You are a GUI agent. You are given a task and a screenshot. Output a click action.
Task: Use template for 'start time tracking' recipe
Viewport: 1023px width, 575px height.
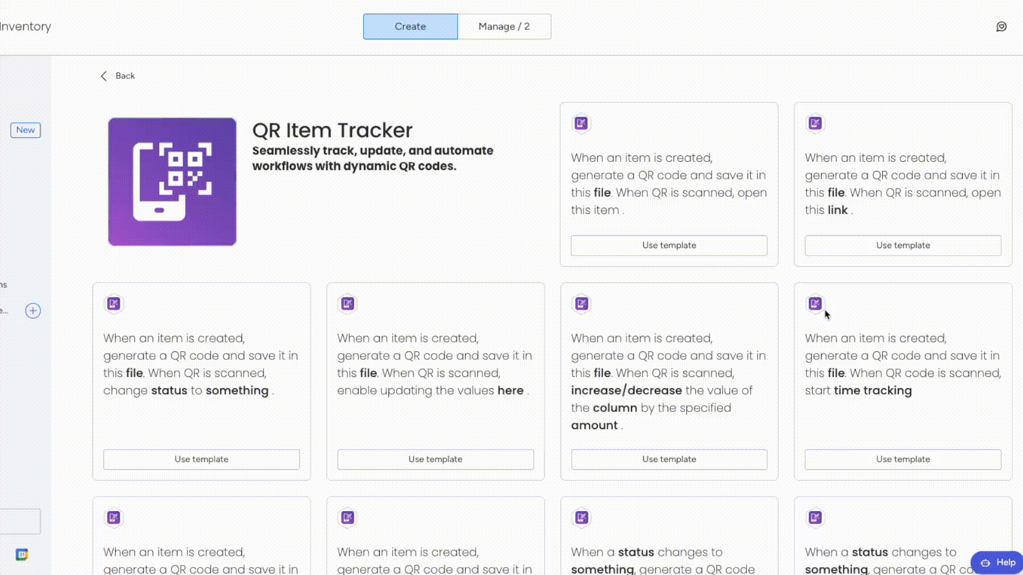[903, 459]
